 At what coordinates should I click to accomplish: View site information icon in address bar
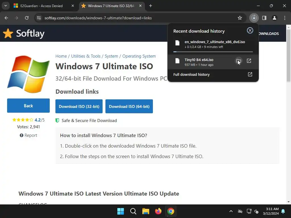(39, 18)
